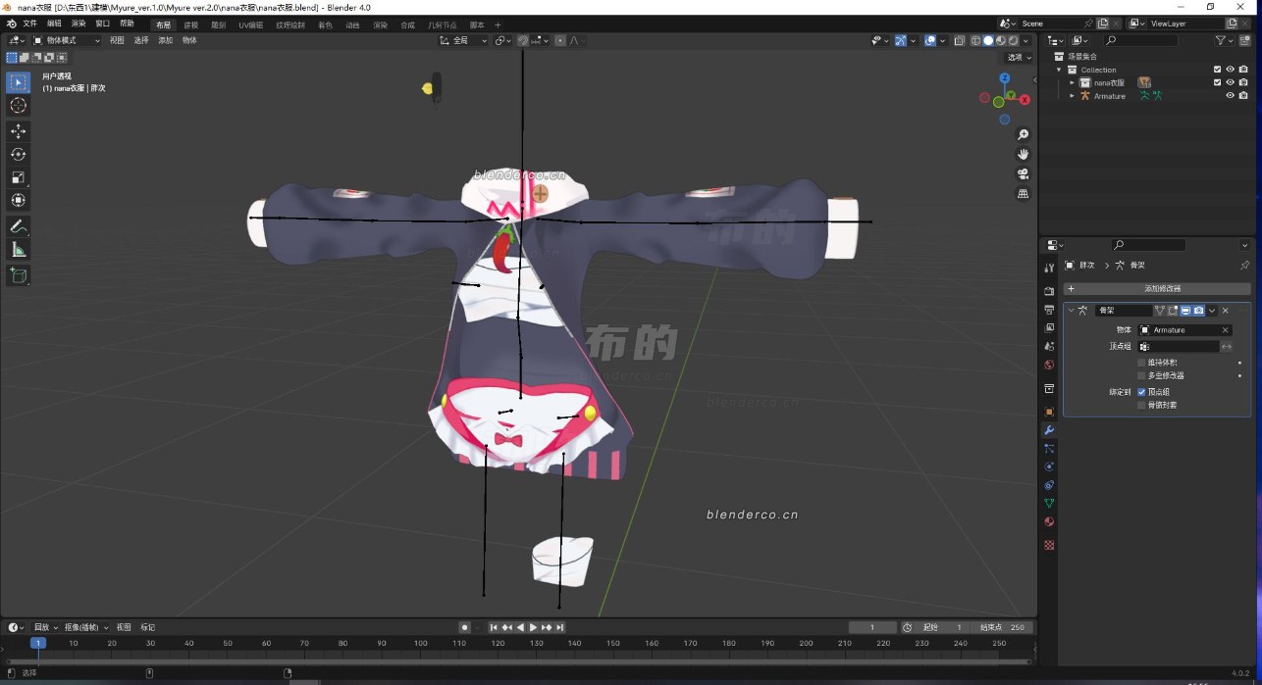Screen dimensions: 1262x685
Task: Remove the 骨架 modifier with X
Action: (x=1225, y=310)
